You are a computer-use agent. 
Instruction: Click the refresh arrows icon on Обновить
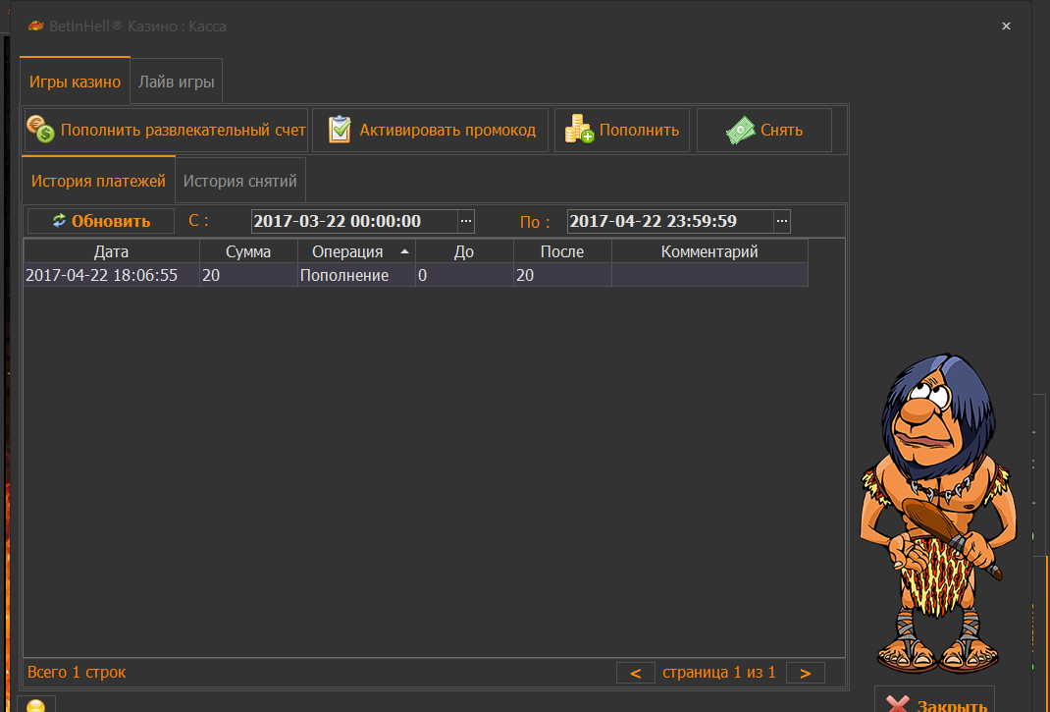(x=59, y=221)
